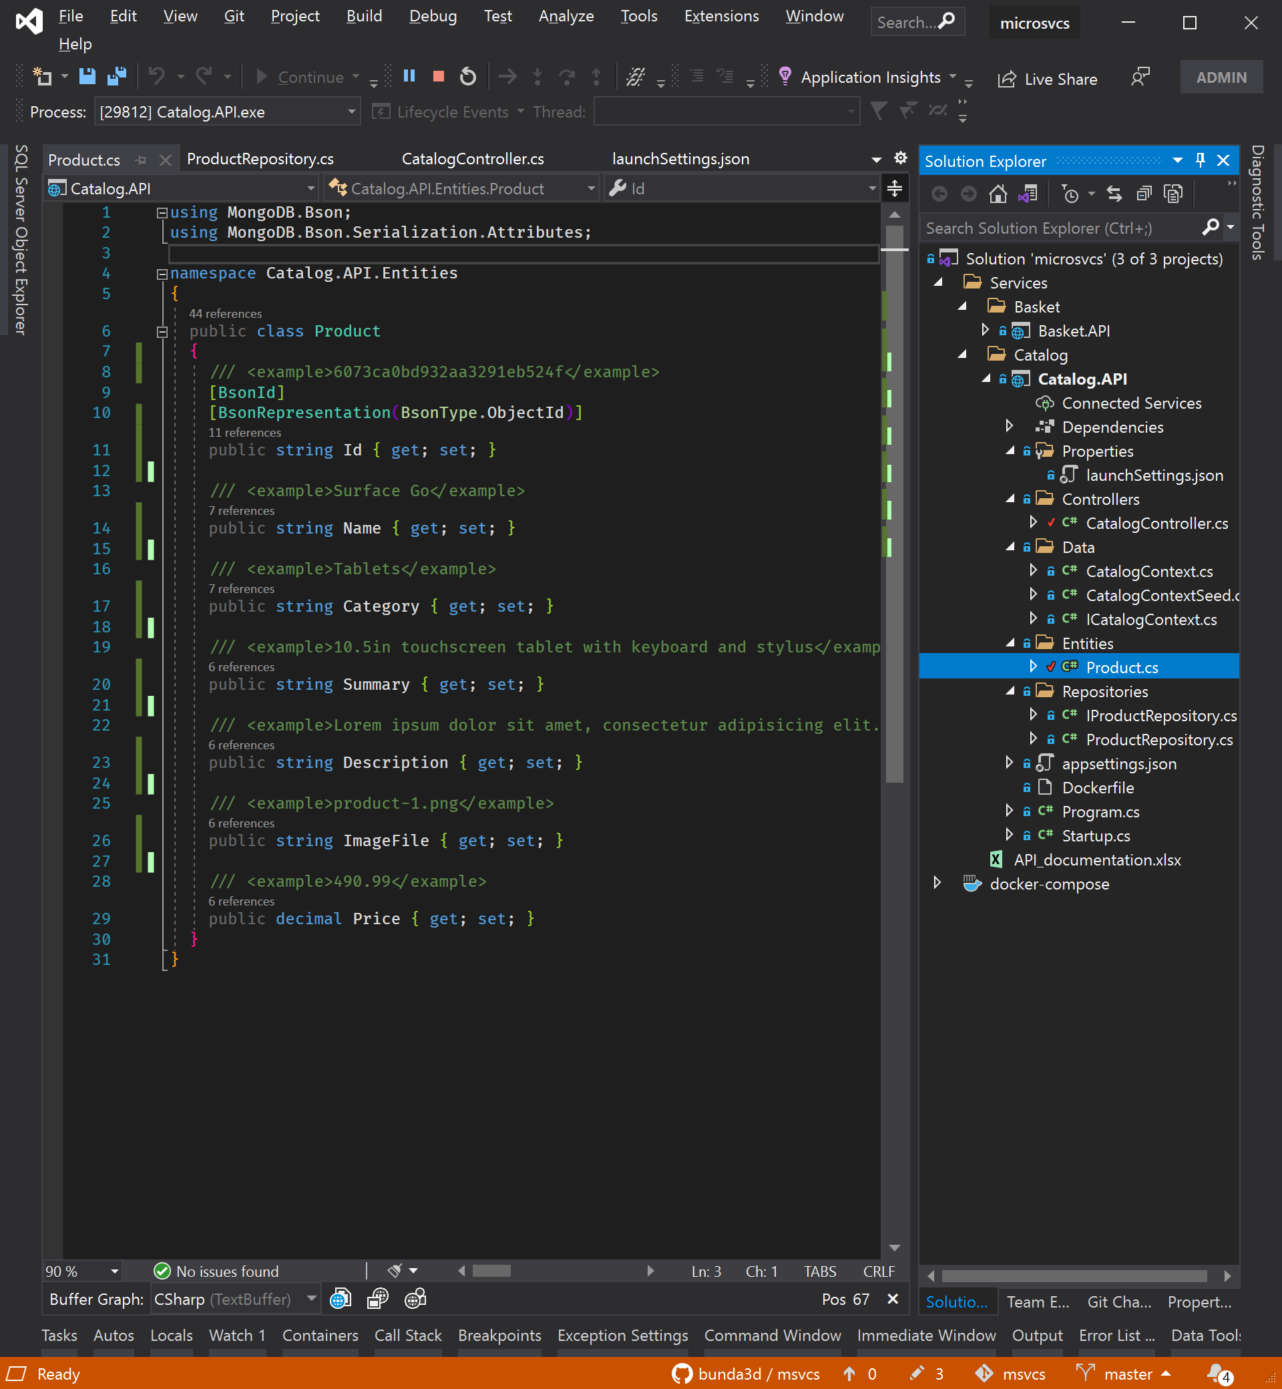Open Pending Changes Filter clock icon
The image size is (1282, 1389).
click(1070, 194)
